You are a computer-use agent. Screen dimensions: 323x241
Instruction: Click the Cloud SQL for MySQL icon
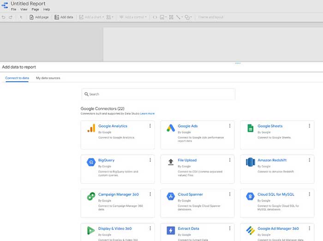point(250,196)
